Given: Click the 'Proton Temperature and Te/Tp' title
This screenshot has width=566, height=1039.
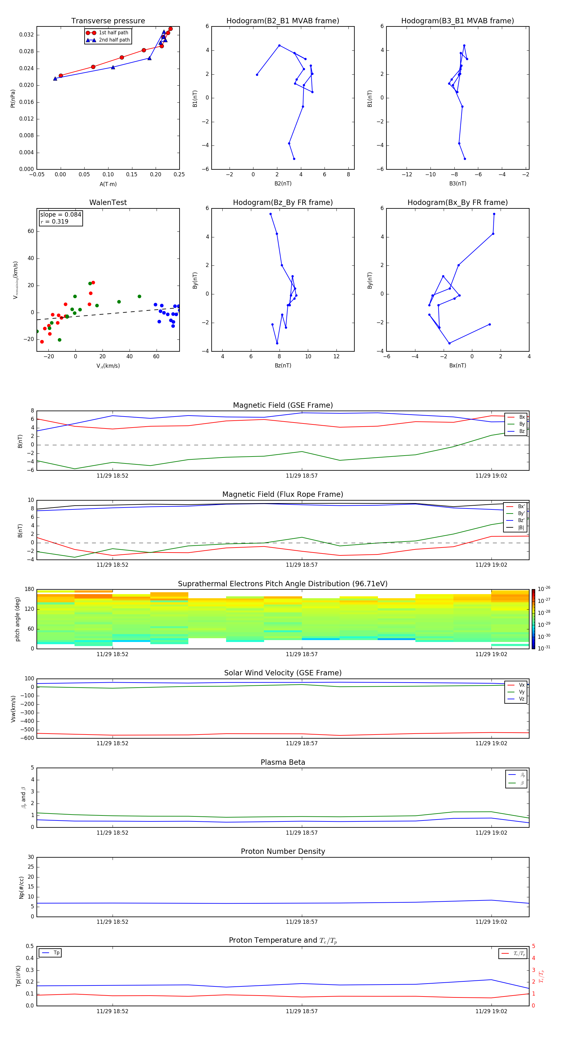Looking at the screenshot, I should pyautogui.click(x=283, y=940).
